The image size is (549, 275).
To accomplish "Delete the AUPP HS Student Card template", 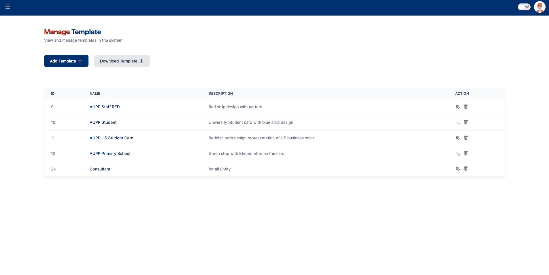I will [x=466, y=138].
